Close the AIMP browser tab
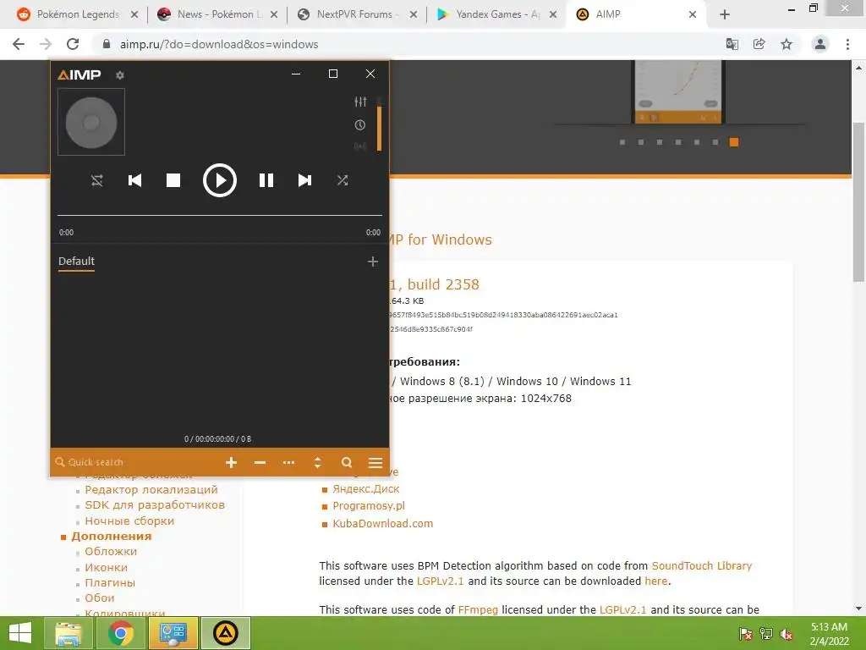 (x=693, y=14)
